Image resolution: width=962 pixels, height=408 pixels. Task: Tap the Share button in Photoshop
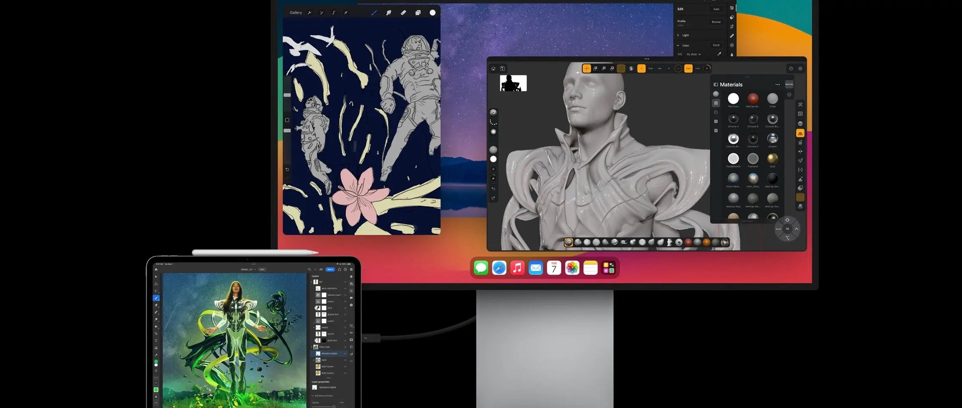(330, 269)
